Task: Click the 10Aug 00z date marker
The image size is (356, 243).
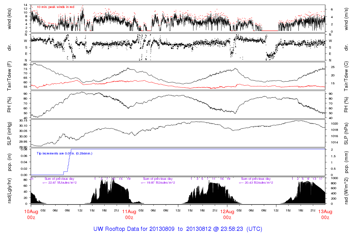Action: (31, 215)
